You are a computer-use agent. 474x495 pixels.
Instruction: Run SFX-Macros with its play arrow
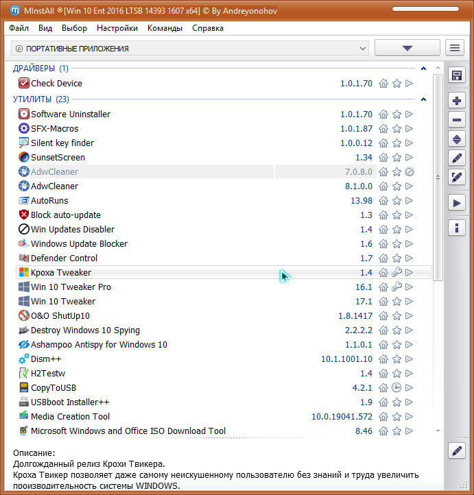pos(410,128)
